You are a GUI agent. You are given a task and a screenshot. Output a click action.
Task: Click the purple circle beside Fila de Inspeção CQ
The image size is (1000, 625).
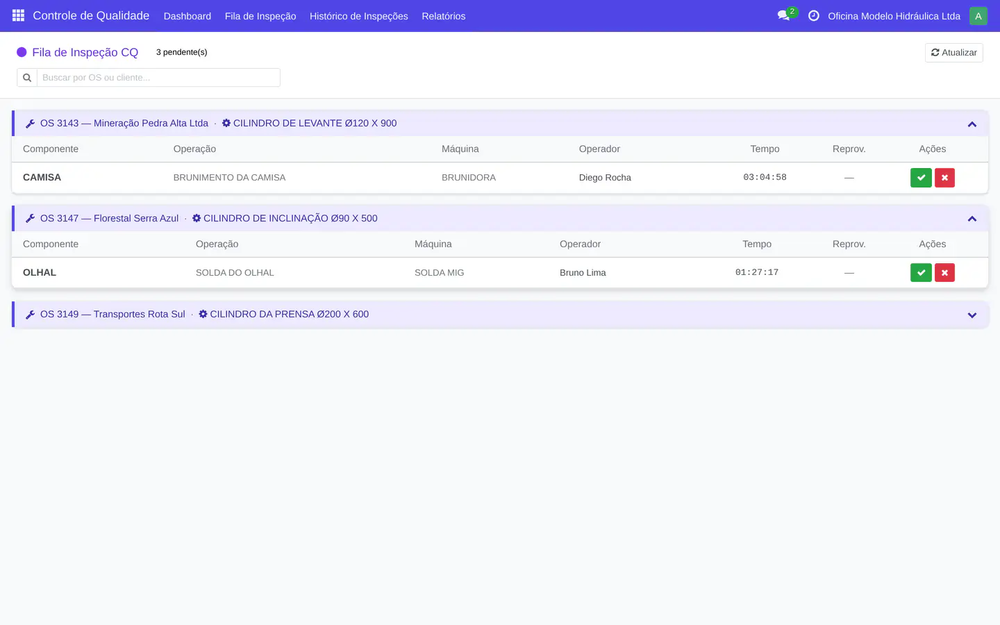point(22,52)
